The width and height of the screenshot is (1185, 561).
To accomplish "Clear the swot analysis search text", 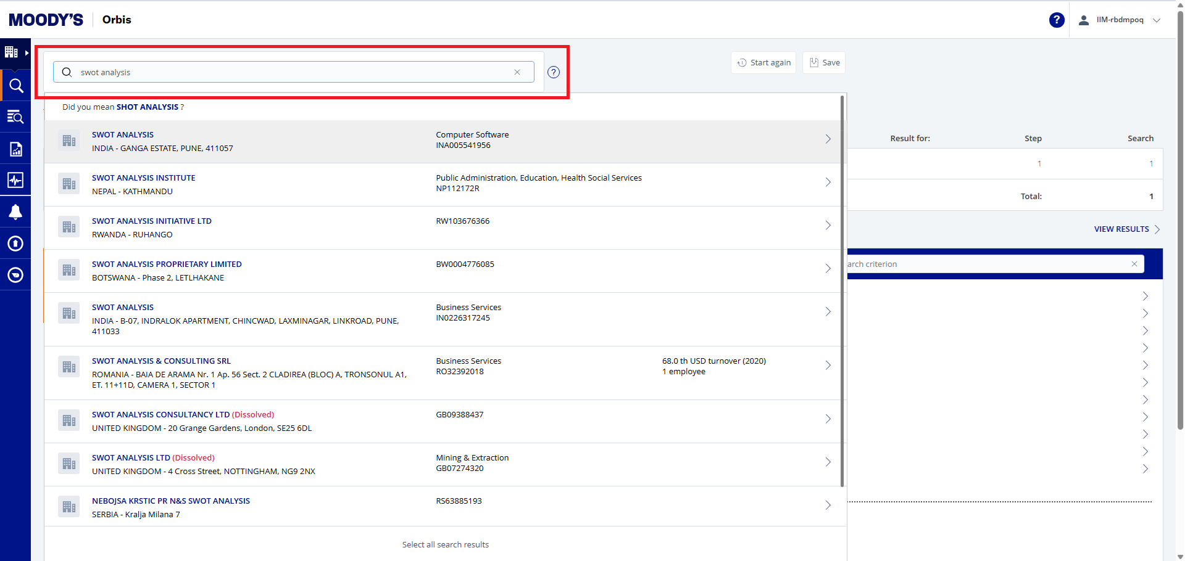I will (517, 72).
